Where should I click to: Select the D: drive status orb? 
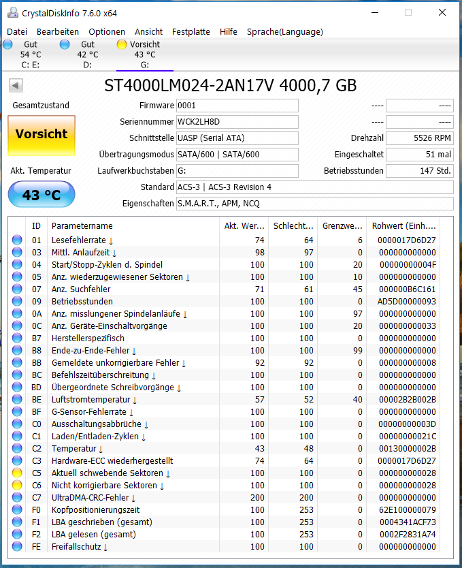tap(65, 44)
